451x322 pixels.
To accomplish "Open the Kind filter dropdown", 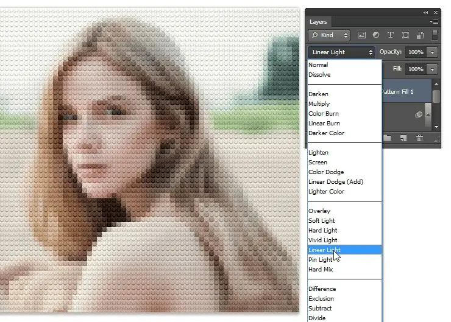I will [329, 35].
